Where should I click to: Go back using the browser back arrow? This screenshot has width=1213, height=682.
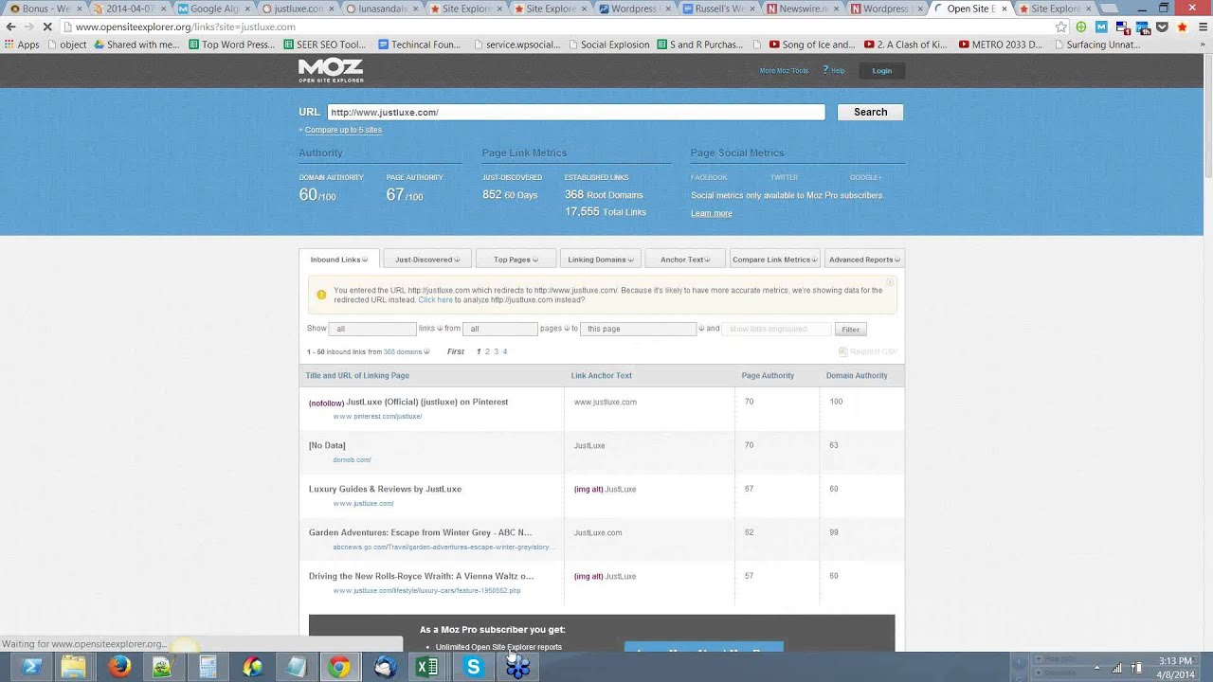click(x=10, y=27)
